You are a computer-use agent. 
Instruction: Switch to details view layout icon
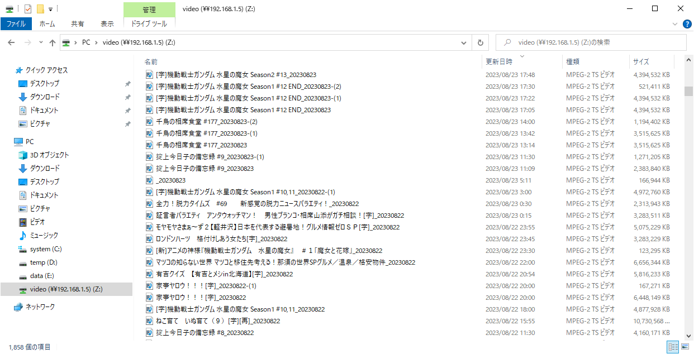pos(673,347)
